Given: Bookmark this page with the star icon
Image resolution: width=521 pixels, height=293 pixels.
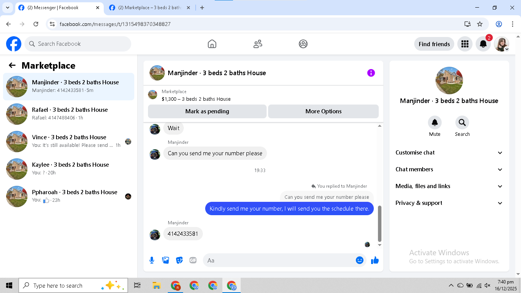Looking at the screenshot, I should pos(480,24).
